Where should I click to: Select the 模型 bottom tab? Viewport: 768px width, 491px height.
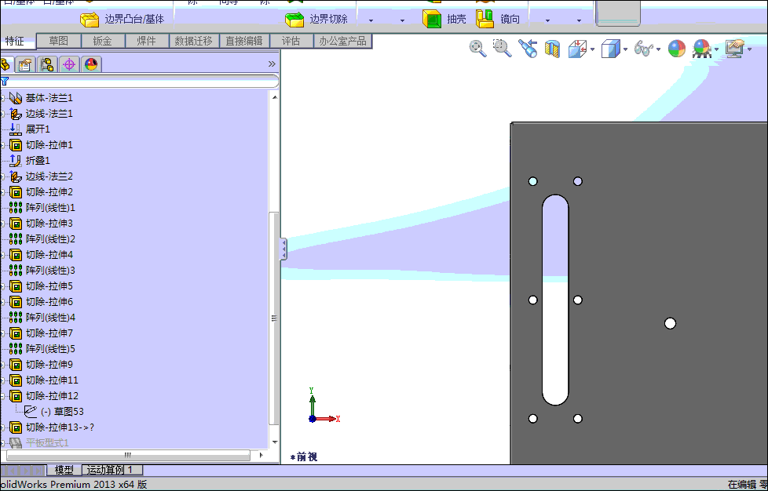point(64,470)
